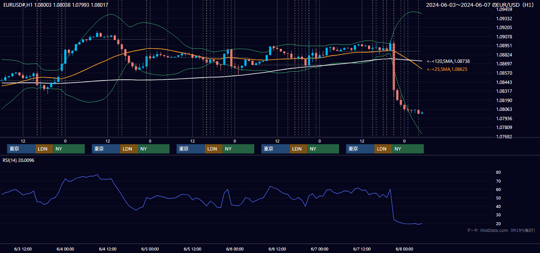Select the LDN session block for June 7
Viewport: 540px width, 253px height.
(383, 149)
